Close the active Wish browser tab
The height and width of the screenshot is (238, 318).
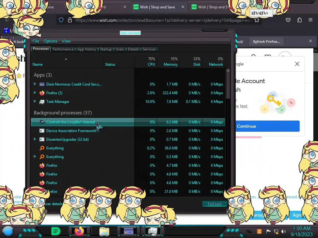point(183,7)
